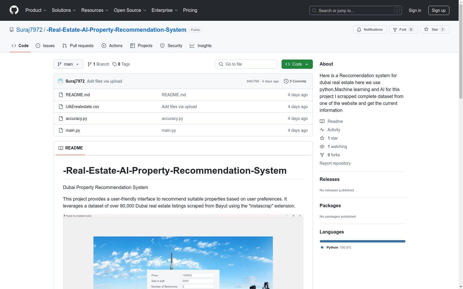Click the Public visibility badge

pyautogui.click(x=195, y=30)
